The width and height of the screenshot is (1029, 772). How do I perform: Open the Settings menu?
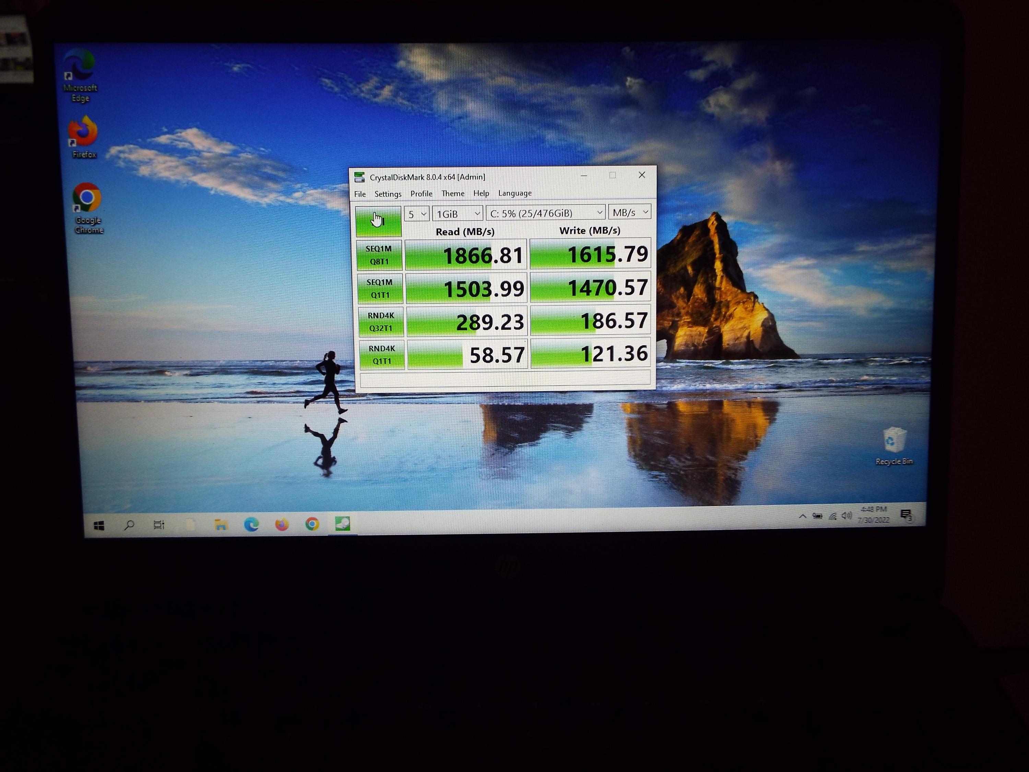click(388, 194)
